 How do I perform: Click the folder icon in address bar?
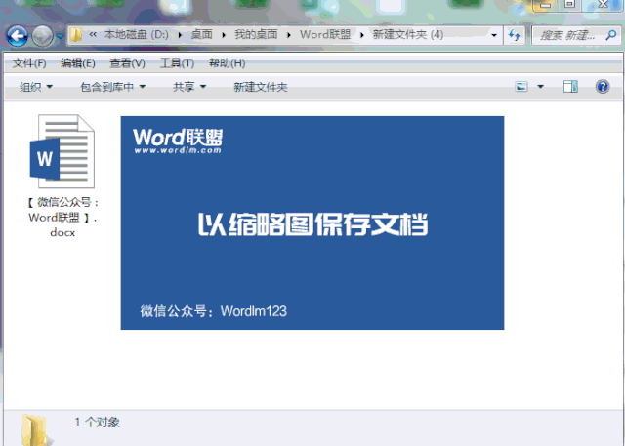coord(76,35)
